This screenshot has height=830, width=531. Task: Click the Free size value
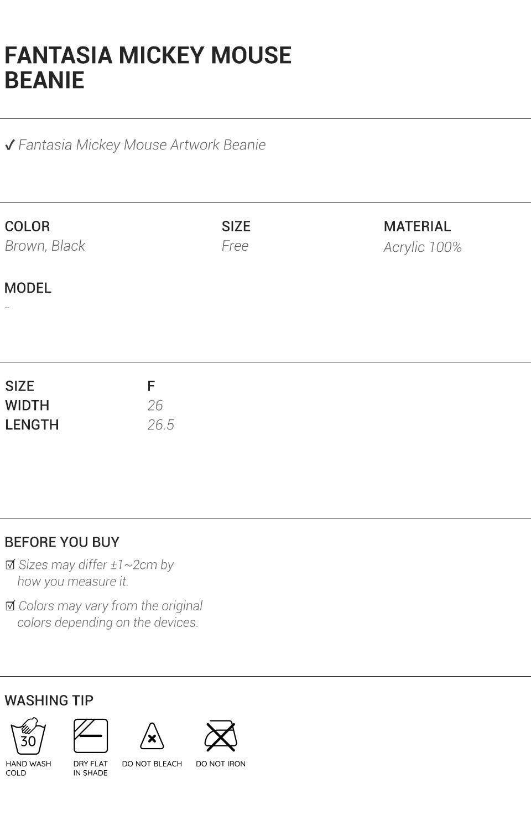click(235, 246)
